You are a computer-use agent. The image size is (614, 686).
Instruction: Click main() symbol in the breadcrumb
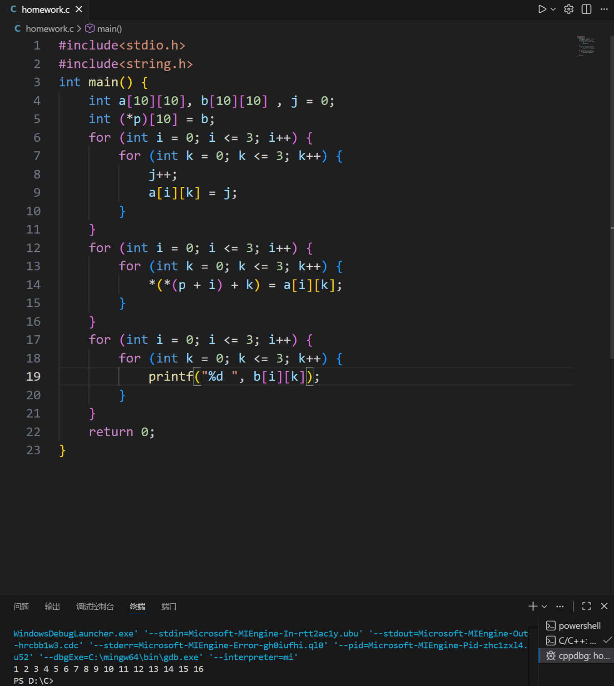click(109, 29)
